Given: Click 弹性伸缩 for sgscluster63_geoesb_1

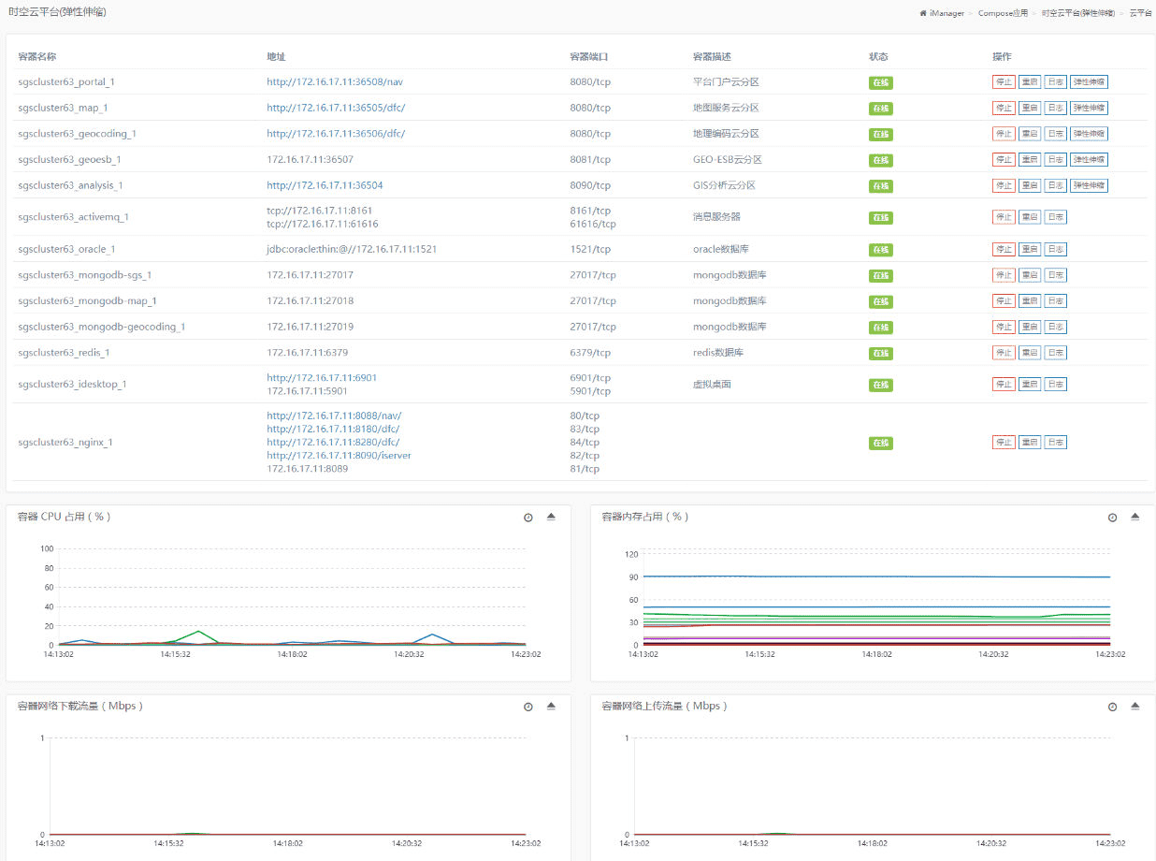Looking at the screenshot, I should (x=1089, y=160).
